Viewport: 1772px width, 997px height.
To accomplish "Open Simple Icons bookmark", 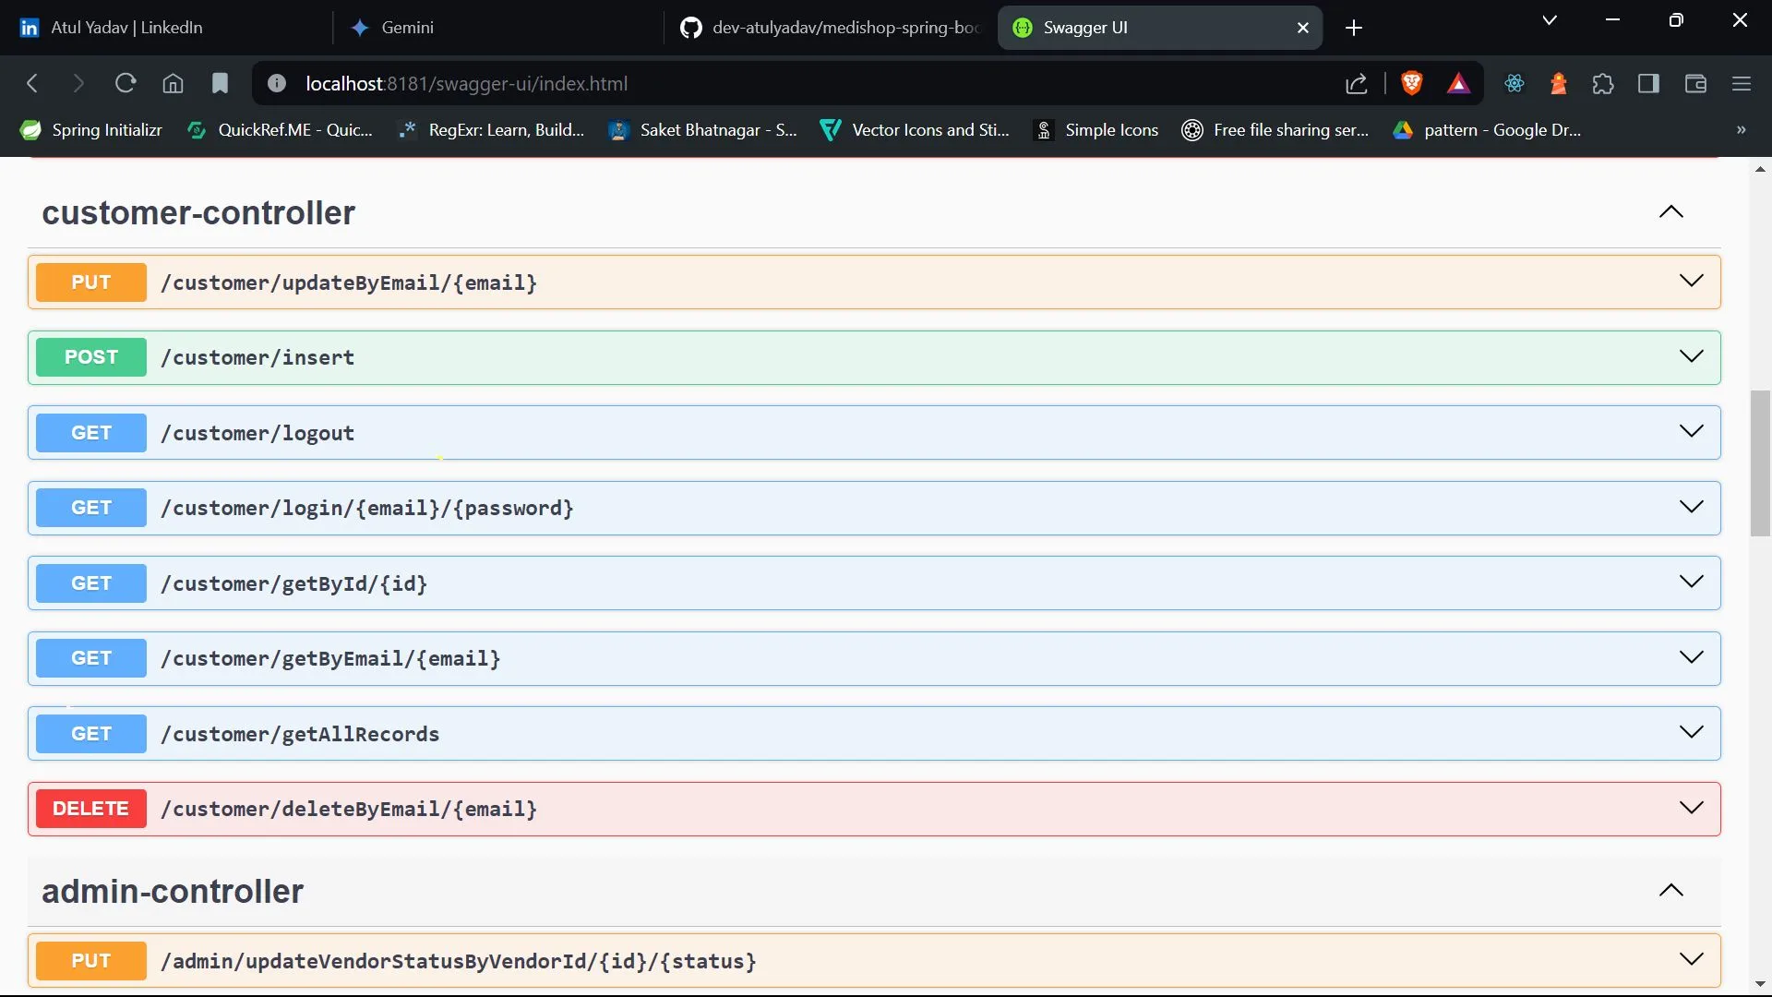I will (x=1096, y=130).
